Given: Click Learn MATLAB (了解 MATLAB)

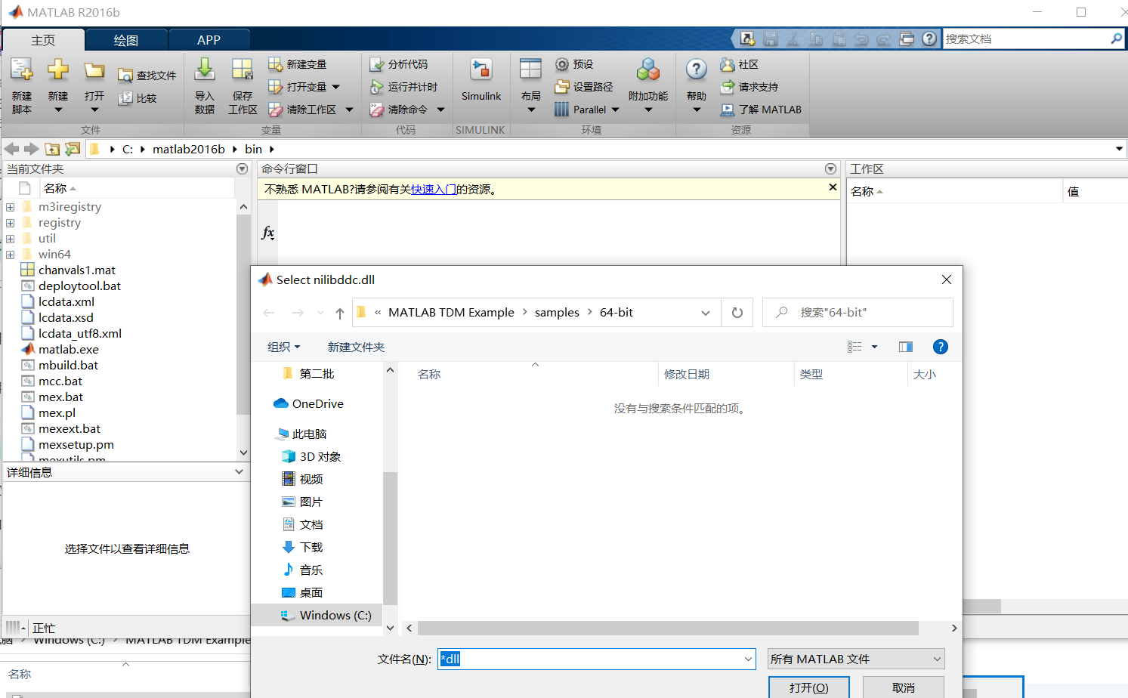Looking at the screenshot, I should [761, 110].
